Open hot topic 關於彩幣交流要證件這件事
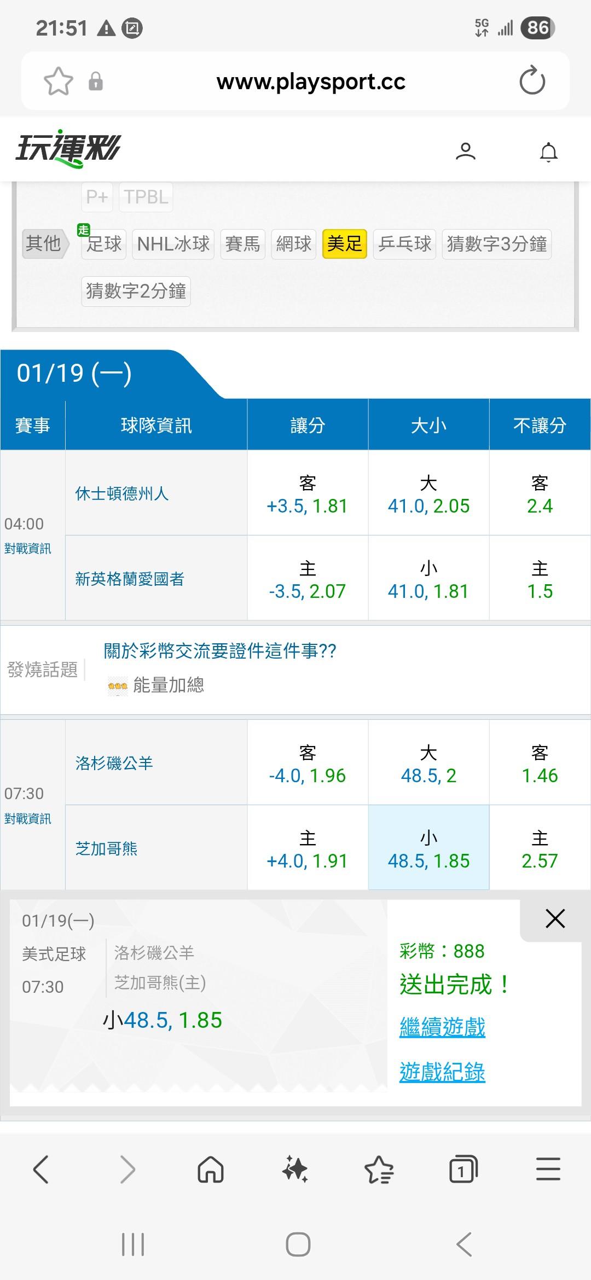Screen dimensions: 591x1280 [220, 651]
